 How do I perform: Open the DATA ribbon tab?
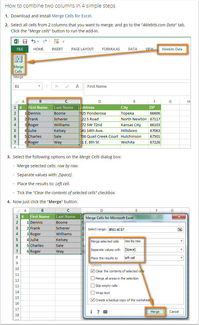coord(133,49)
